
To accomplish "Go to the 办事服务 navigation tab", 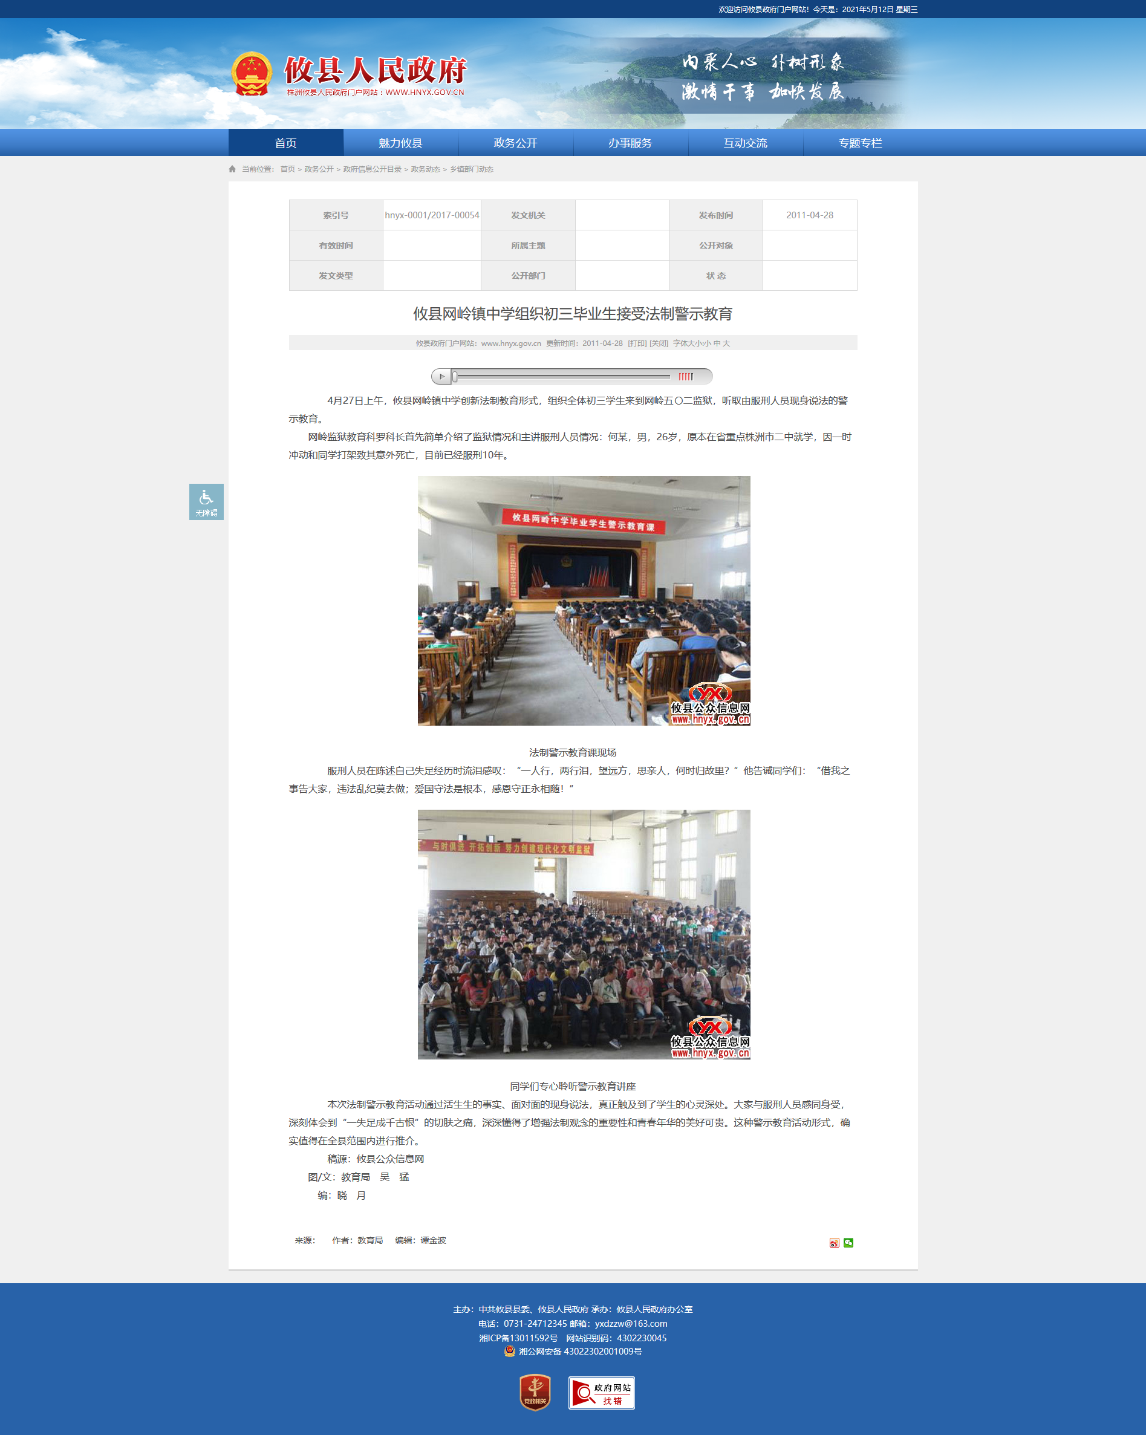I will (x=630, y=143).
